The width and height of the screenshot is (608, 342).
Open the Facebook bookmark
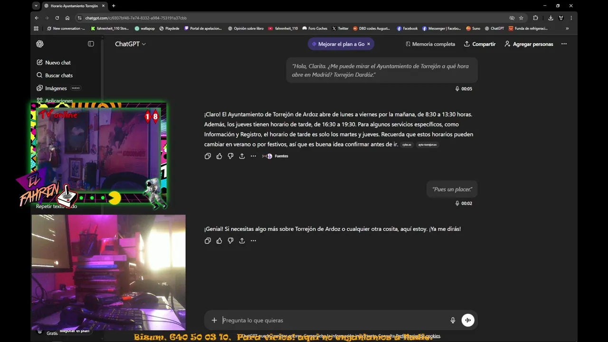pyautogui.click(x=407, y=28)
